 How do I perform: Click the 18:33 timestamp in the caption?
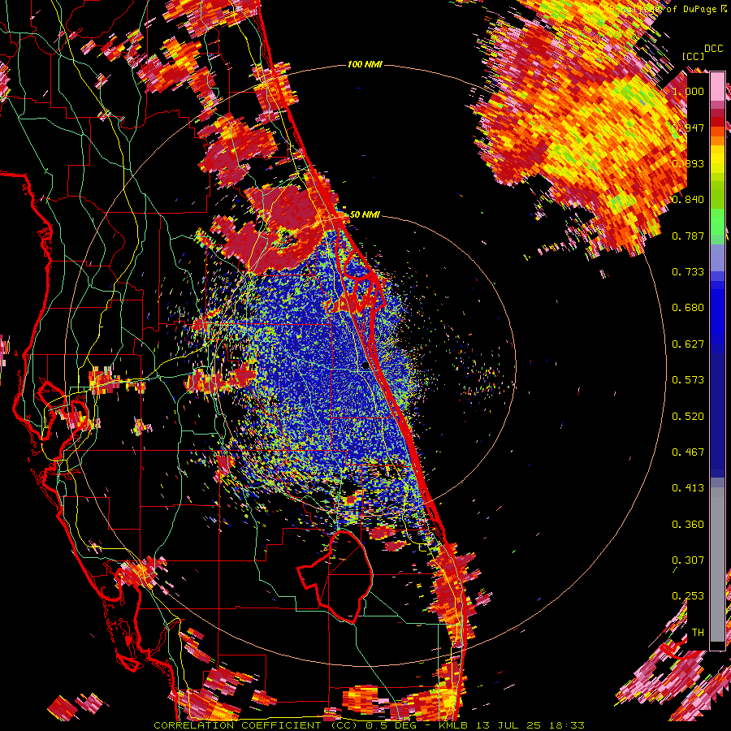point(566,725)
